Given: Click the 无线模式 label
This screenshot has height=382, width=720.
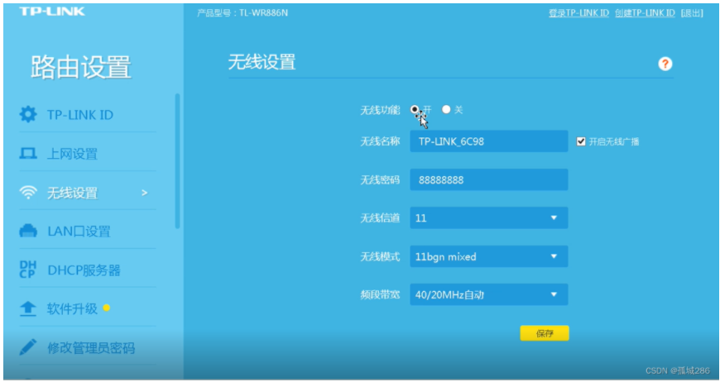Looking at the screenshot, I should (x=380, y=256).
